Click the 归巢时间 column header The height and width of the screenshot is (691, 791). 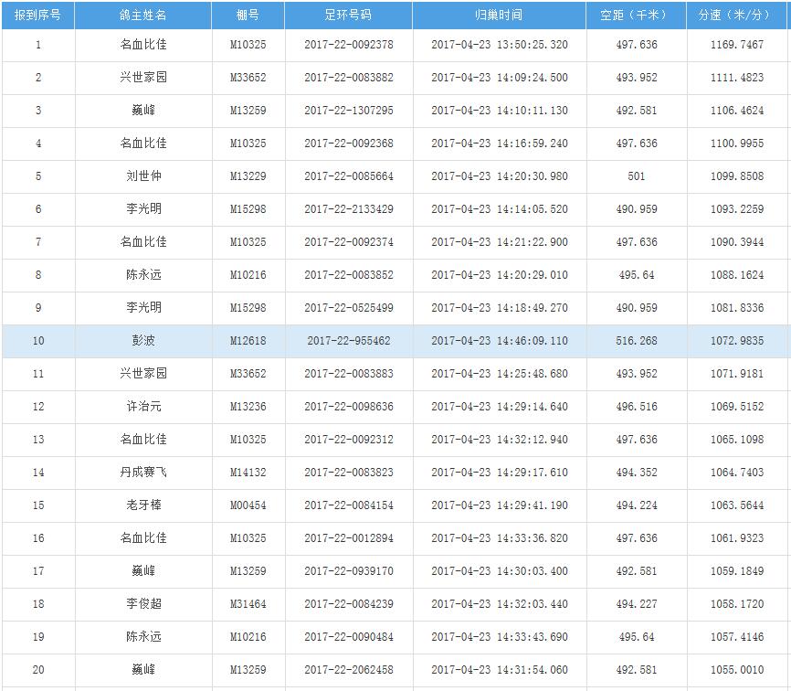tap(499, 16)
